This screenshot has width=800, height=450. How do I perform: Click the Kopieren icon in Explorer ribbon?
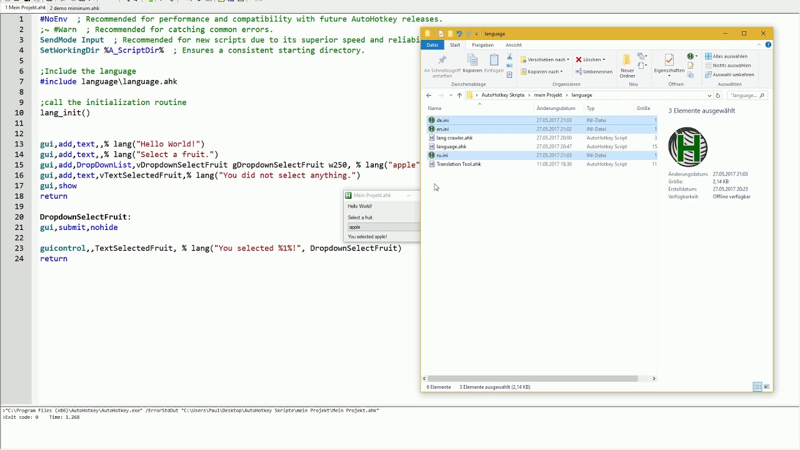(x=472, y=63)
